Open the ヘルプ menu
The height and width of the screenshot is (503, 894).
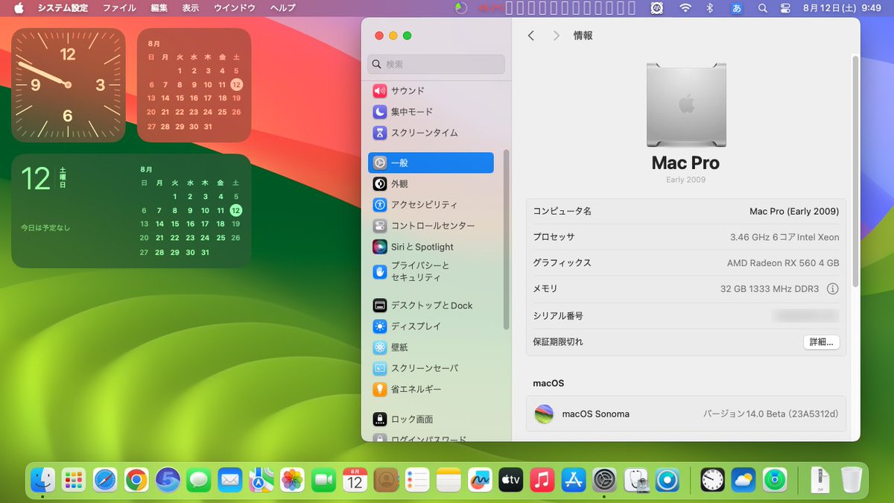[x=283, y=8]
